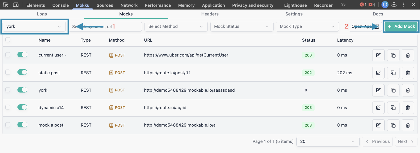Click the Open App button
This screenshot has height=153, width=420.
365,26
